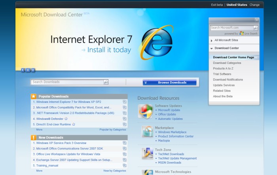The width and height of the screenshot is (277, 175).
Task: Click the Search Microsoft.com magnifier icon
Action: (256, 28)
